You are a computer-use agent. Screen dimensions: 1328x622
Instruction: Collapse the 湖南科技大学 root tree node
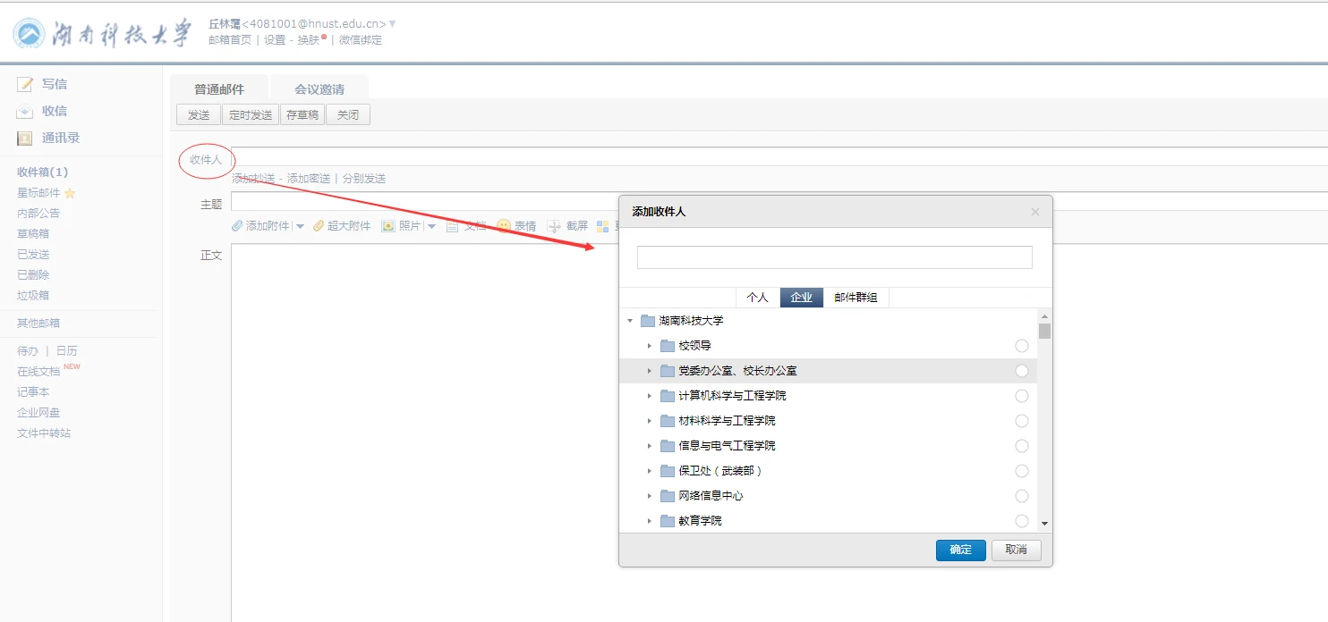tap(630, 321)
